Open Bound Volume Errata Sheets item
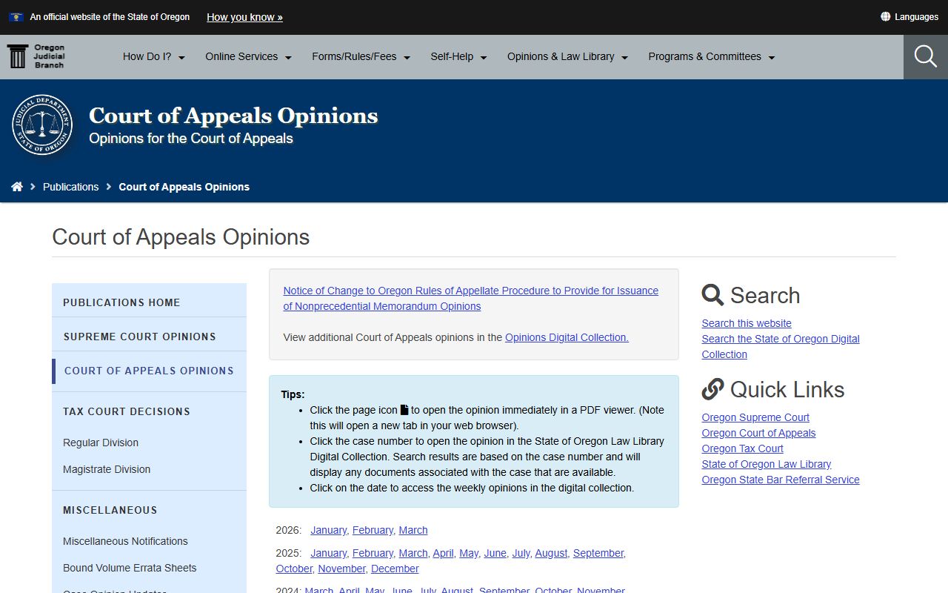The image size is (948, 593). (x=130, y=568)
